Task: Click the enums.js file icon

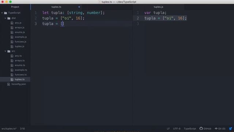Action: pos(12,32)
